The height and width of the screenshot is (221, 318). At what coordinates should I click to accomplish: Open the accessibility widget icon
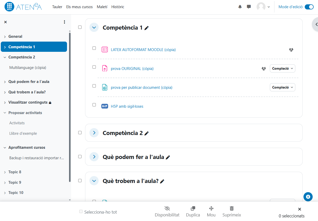308,197
